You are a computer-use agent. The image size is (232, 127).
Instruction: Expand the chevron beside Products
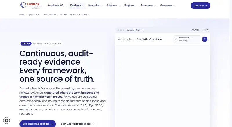[x=83, y=5]
